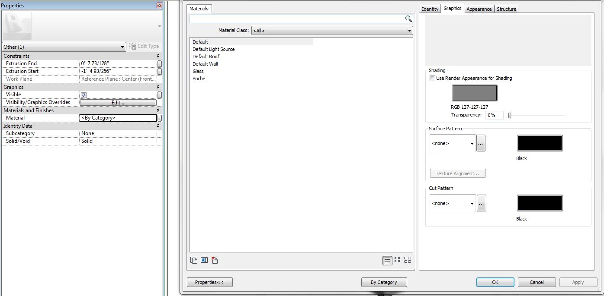Switch material list to list view
The height and width of the screenshot is (296, 604).
[387, 260]
